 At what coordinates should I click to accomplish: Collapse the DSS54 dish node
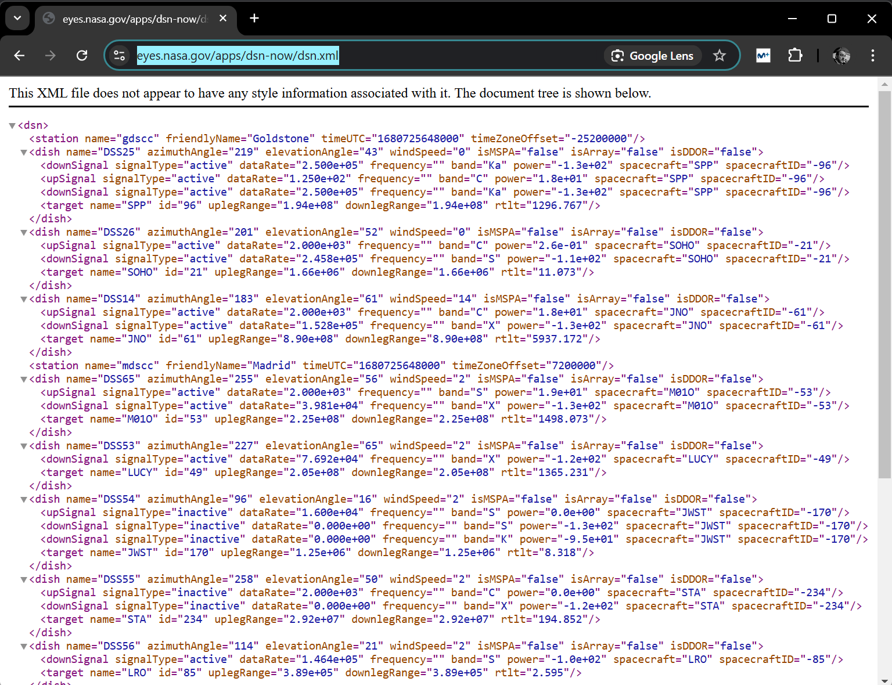(24, 500)
